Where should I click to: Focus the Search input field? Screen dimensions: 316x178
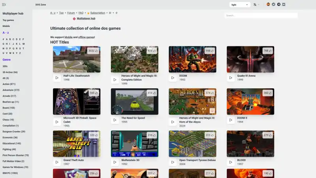click(261, 15)
